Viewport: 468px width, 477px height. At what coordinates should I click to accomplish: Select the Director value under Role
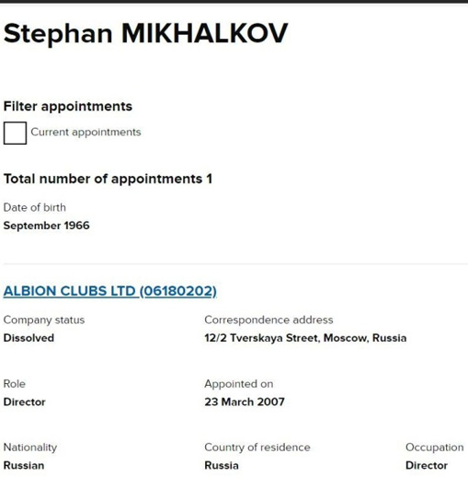point(24,402)
